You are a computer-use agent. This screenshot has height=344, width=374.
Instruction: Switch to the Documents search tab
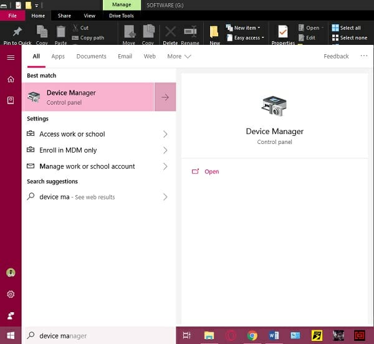click(91, 57)
